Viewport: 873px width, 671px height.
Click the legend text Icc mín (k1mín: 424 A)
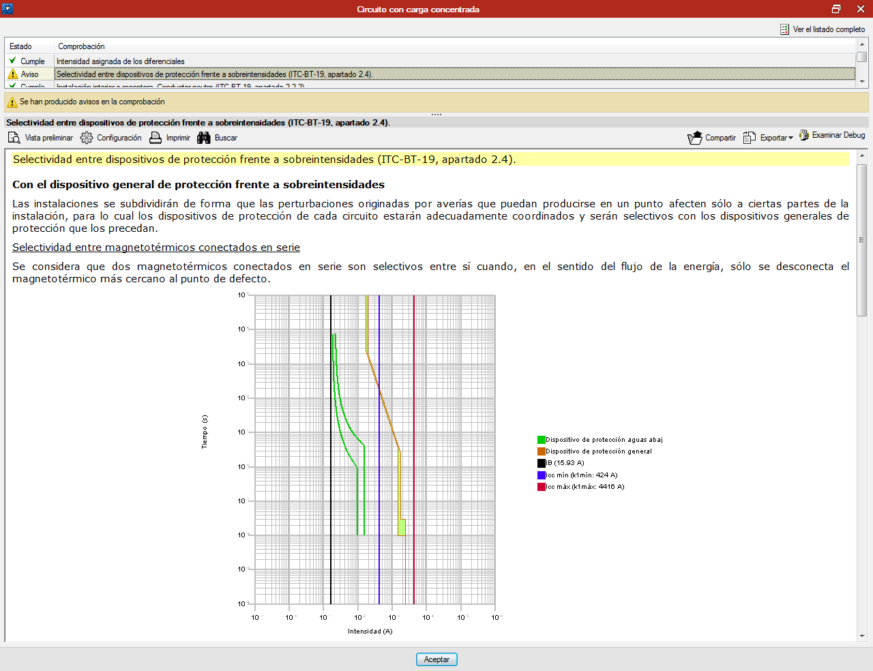(x=582, y=475)
